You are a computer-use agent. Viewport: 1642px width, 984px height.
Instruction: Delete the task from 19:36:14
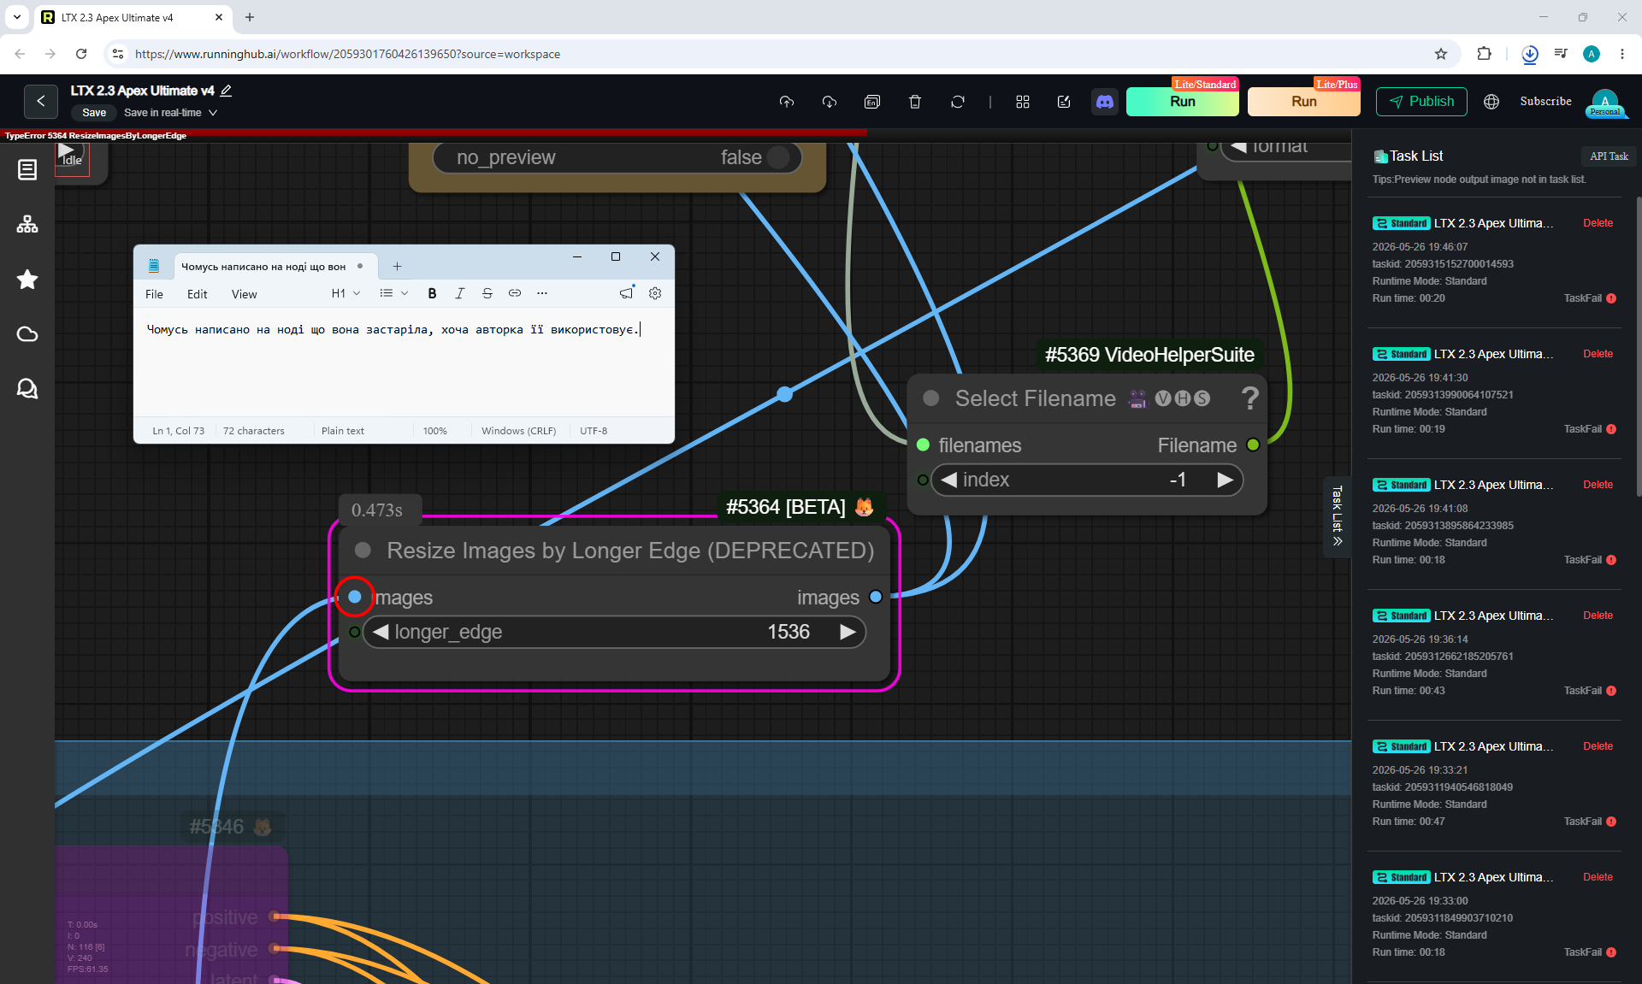pyautogui.click(x=1598, y=616)
